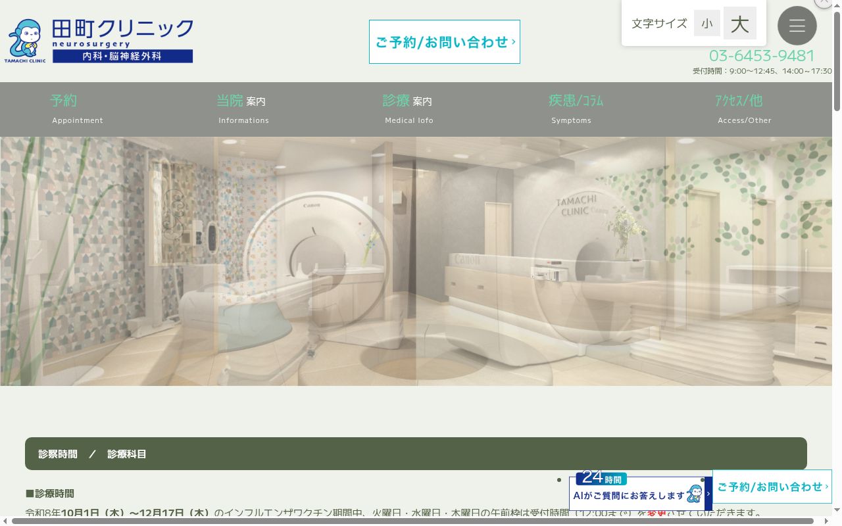842x526 pixels.
Task: Click the Tamachi Clinic monkey logo
Action: click(25, 41)
